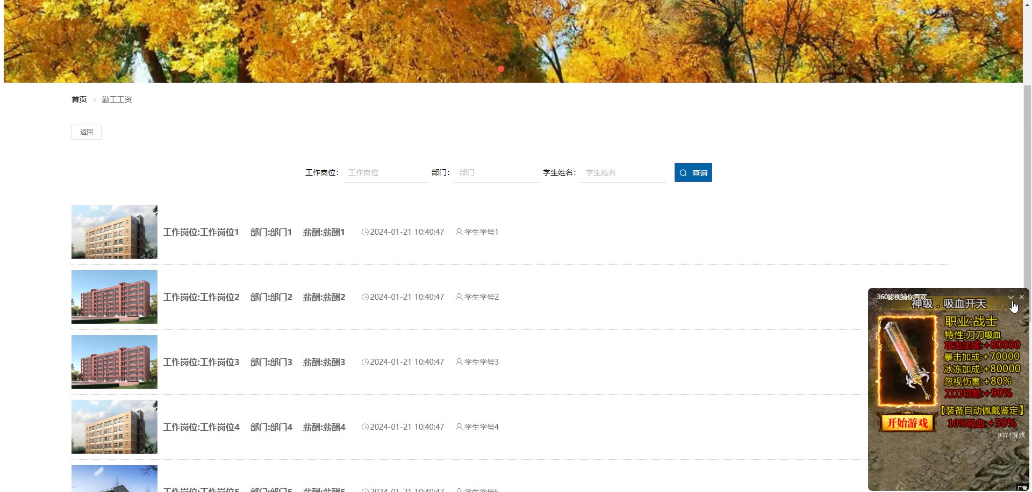Click 学生学号4 text
This screenshot has width=1032, height=492.
(x=482, y=427)
